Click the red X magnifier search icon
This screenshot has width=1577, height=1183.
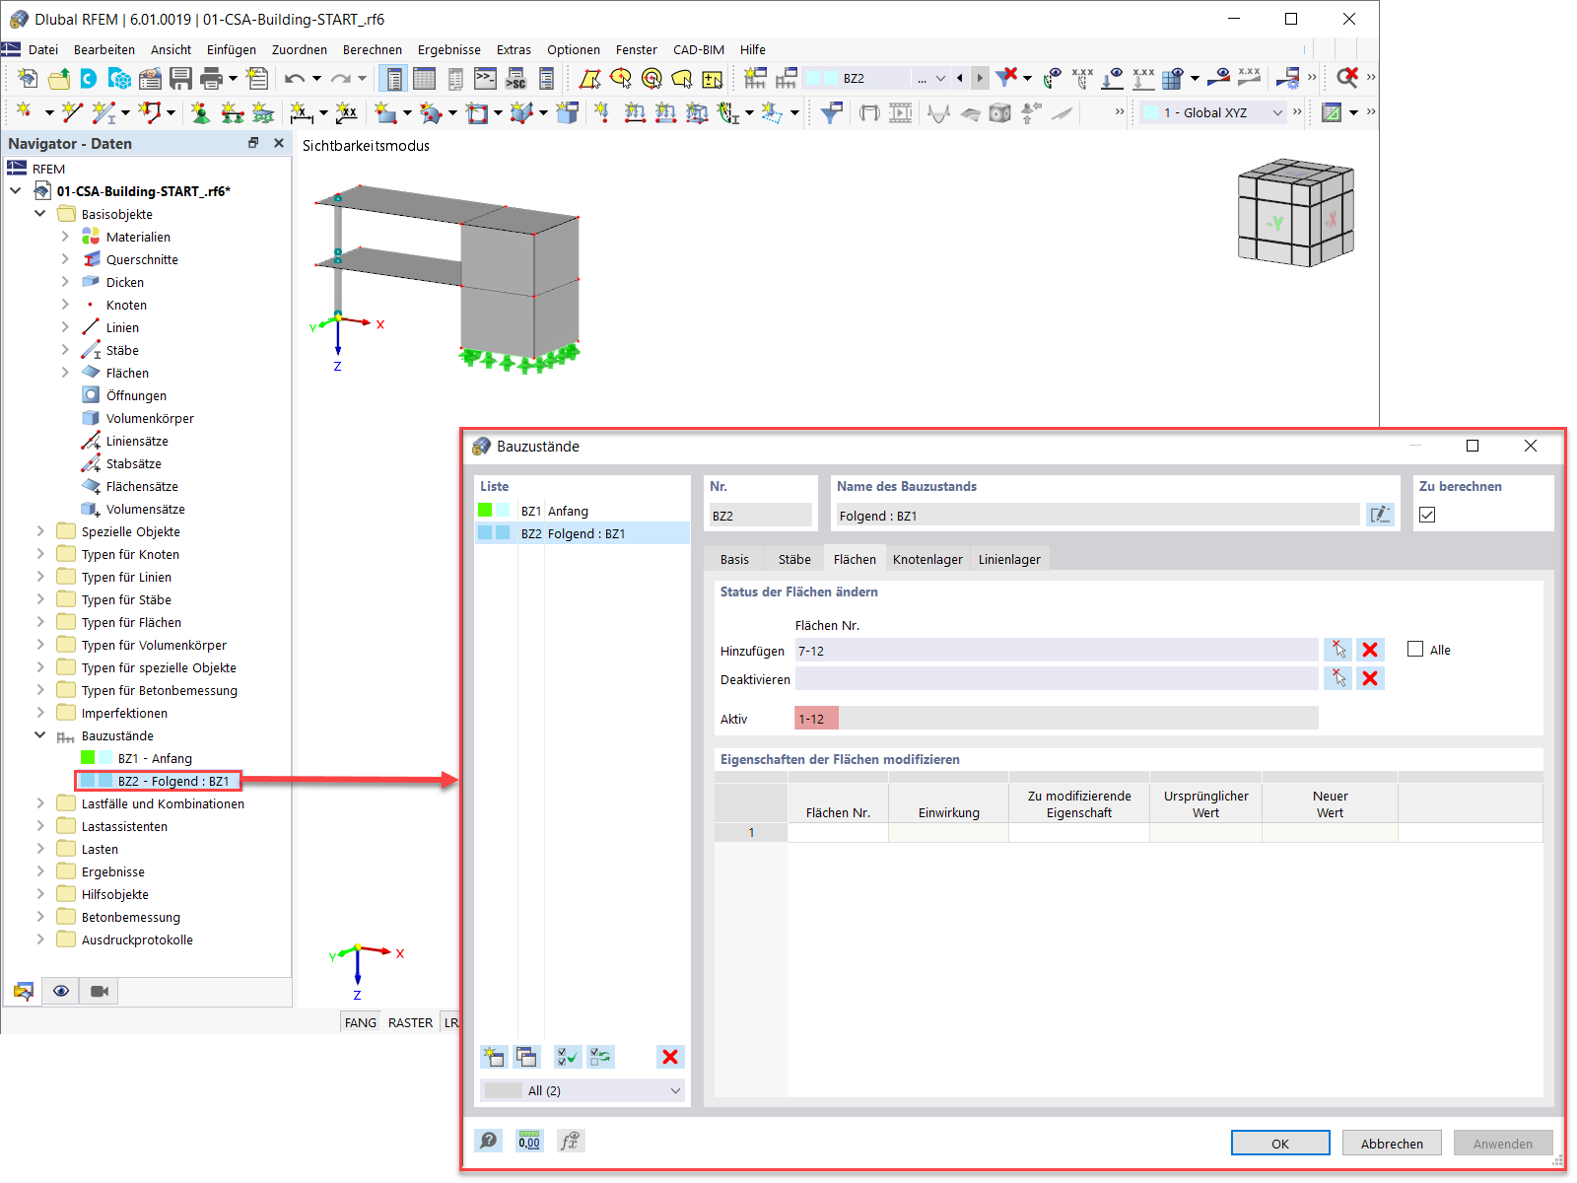click(x=1346, y=78)
